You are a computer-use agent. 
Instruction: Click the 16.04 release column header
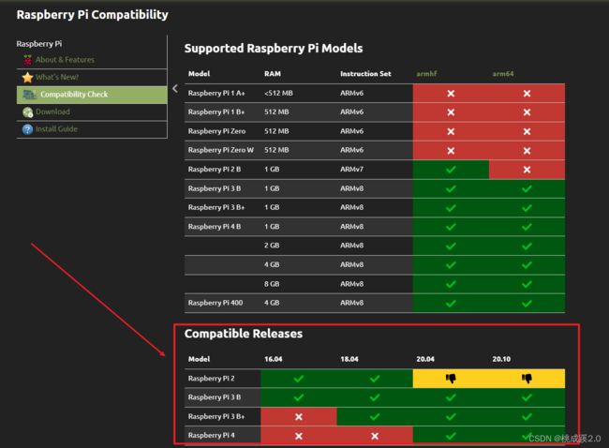tap(273, 359)
